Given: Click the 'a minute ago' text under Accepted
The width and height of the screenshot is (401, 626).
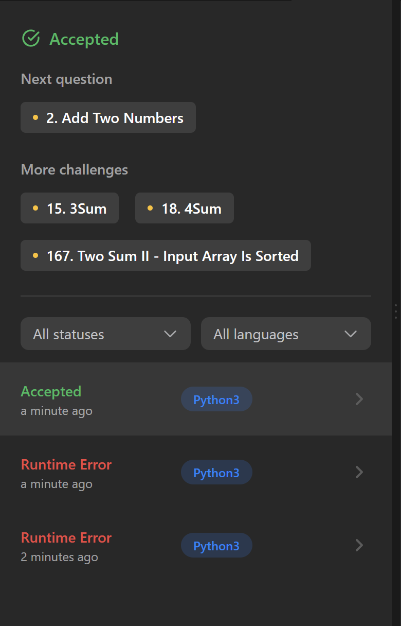Looking at the screenshot, I should coord(57,411).
